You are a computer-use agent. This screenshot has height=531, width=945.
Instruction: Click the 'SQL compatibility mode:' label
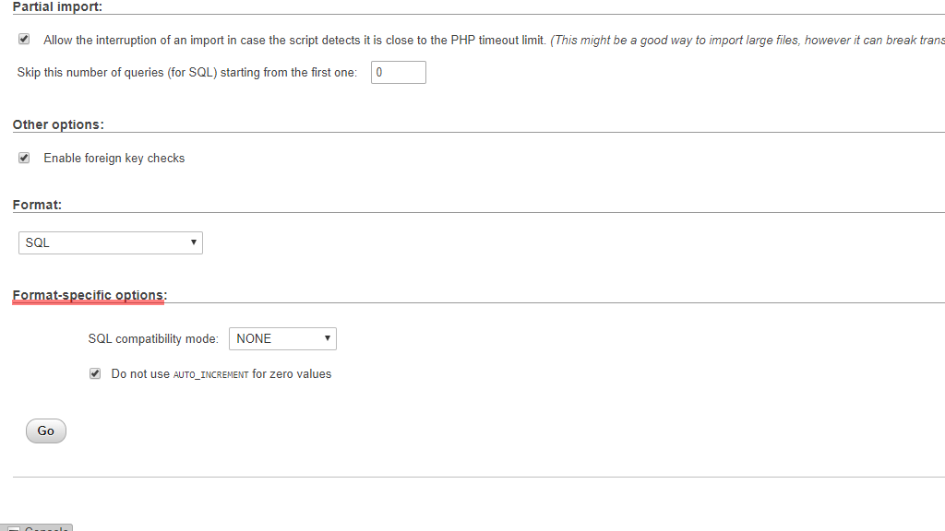(x=153, y=339)
